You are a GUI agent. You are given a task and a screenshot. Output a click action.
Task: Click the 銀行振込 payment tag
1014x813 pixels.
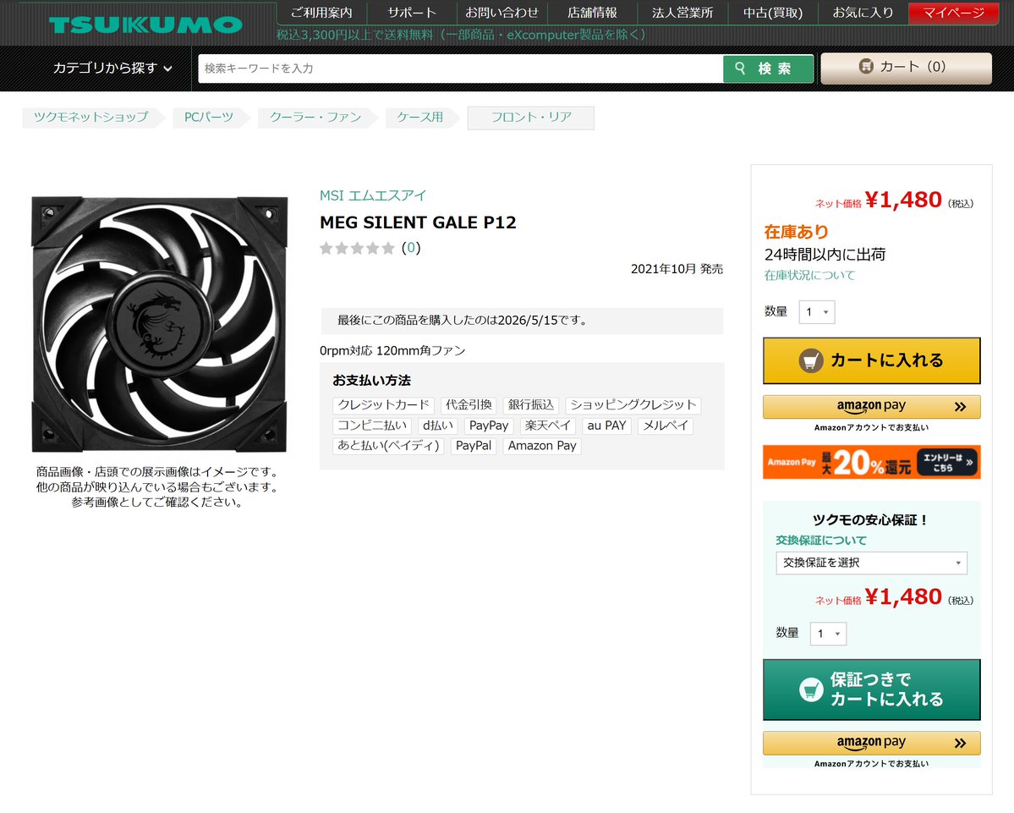[x=531, y=405]
